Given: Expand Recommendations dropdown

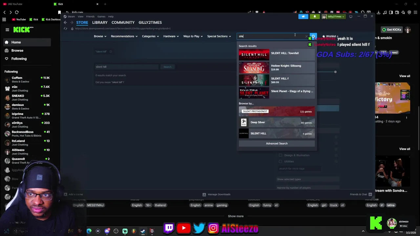Looking at the screenshot, I should (x=124, y=36).
